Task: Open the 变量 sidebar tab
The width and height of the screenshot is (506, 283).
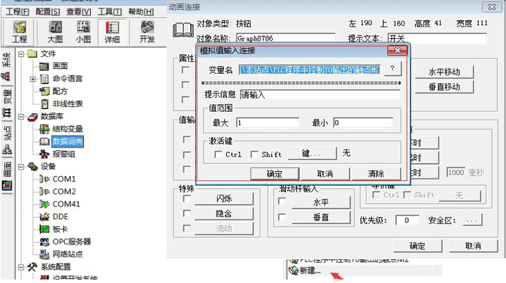Action: [6, 104]
